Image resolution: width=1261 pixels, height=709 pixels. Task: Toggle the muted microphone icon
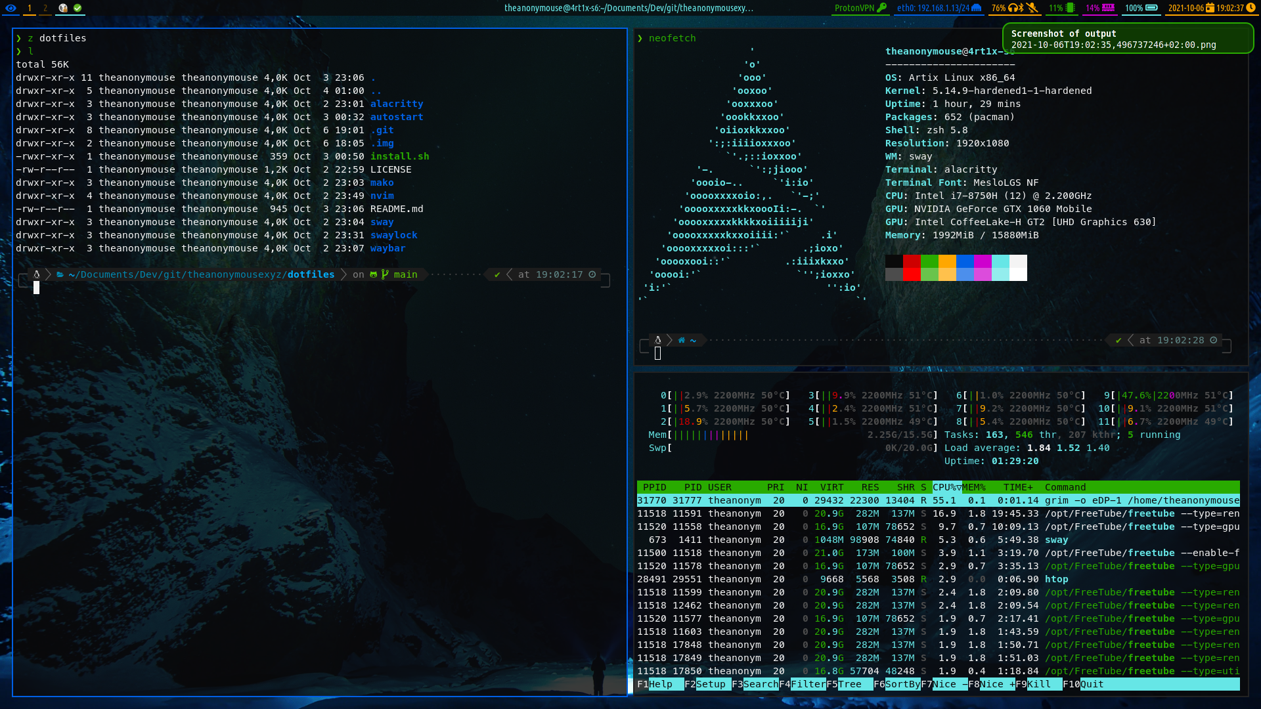[1032, 8]
